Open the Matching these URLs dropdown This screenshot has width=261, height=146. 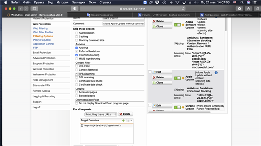(101, 114)
